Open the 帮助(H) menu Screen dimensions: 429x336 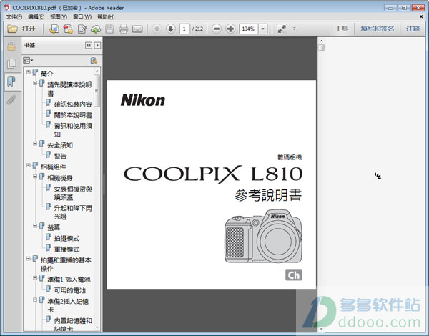[106, 16]
